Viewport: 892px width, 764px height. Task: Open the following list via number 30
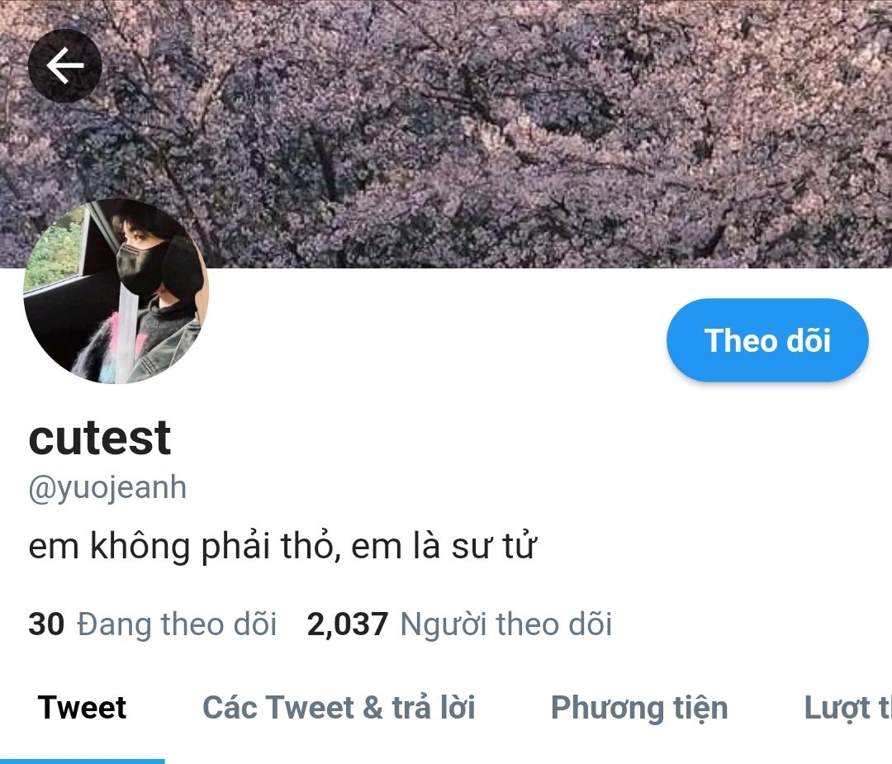(46, 624)
